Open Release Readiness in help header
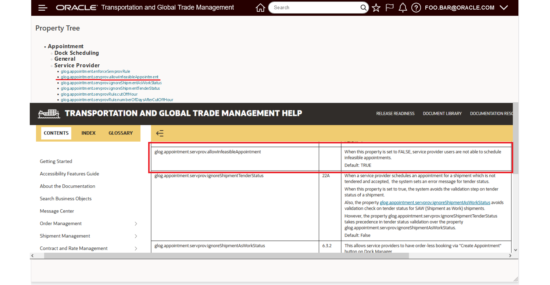Screen dimensions: 550x285 tap(395, 114)
